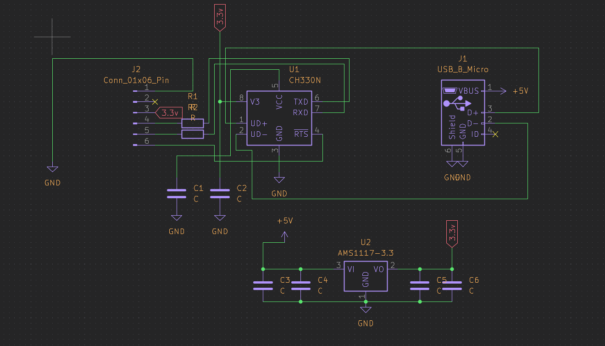Select the +5V power symbol at VBUS
This screenshot has width=605, height=346.
pyautogui.click(x=503, y=91)
